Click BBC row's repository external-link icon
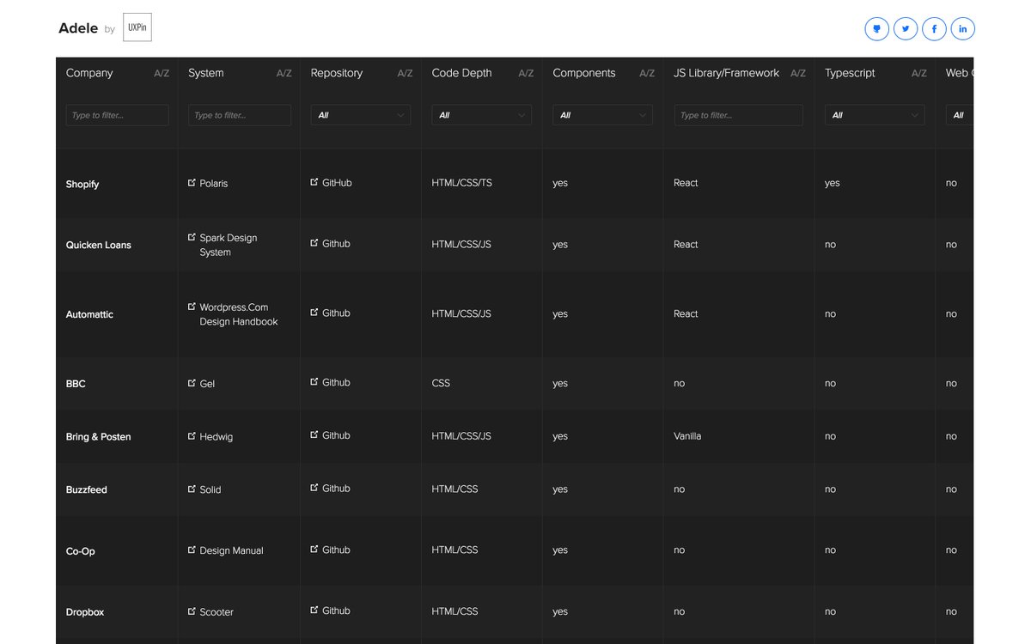1031x644 pixels. (x=314, y=382)
